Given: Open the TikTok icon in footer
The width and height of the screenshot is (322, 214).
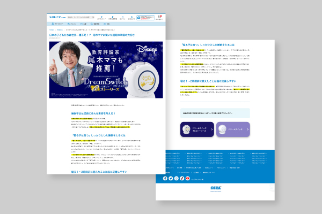Looking at the screenshot, I should (182, 178).
